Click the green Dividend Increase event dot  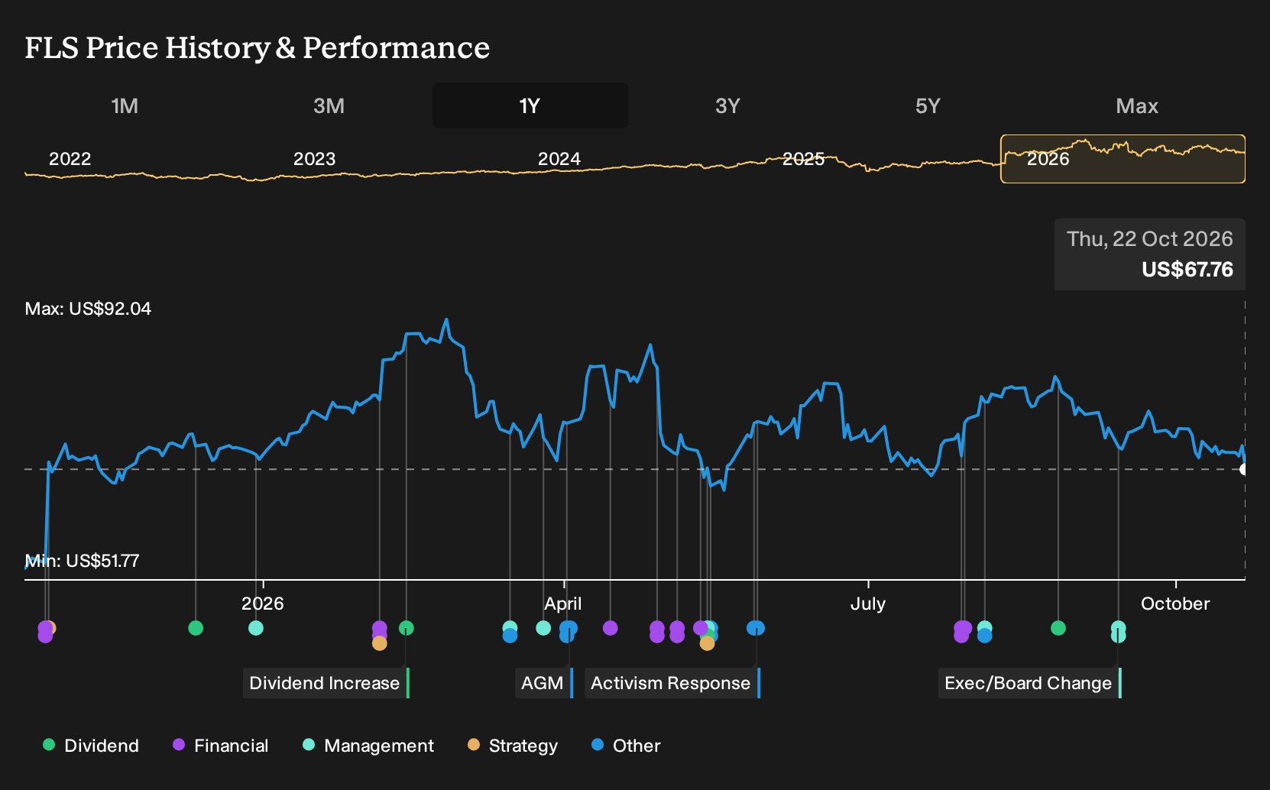click(x=407, y=628)
